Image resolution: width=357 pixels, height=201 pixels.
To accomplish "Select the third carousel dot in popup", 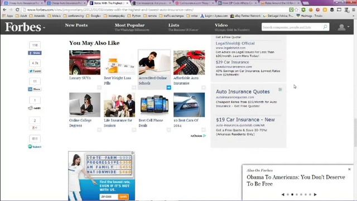I will [x=297, y=194].
